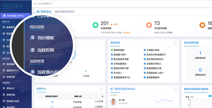
Task: Open the 流程报表 panel more options menu
Action: 175,43
